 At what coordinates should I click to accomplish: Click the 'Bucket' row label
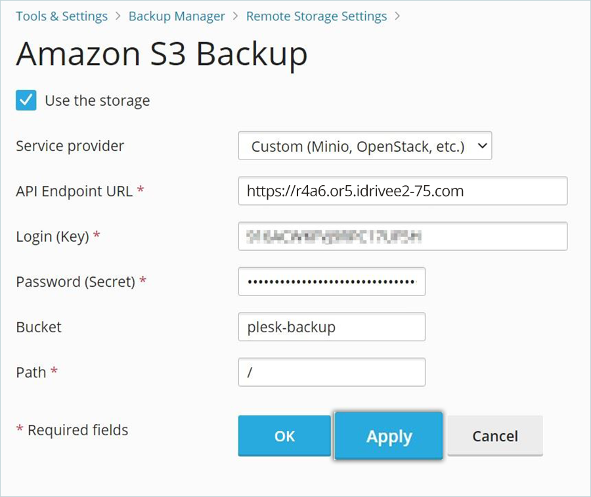click(39, 327)
